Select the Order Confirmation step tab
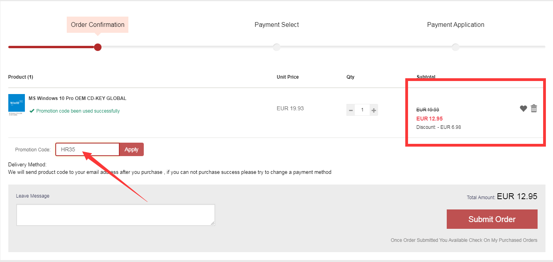The height and width of the screenshot is (262, 553). (98, 25)
